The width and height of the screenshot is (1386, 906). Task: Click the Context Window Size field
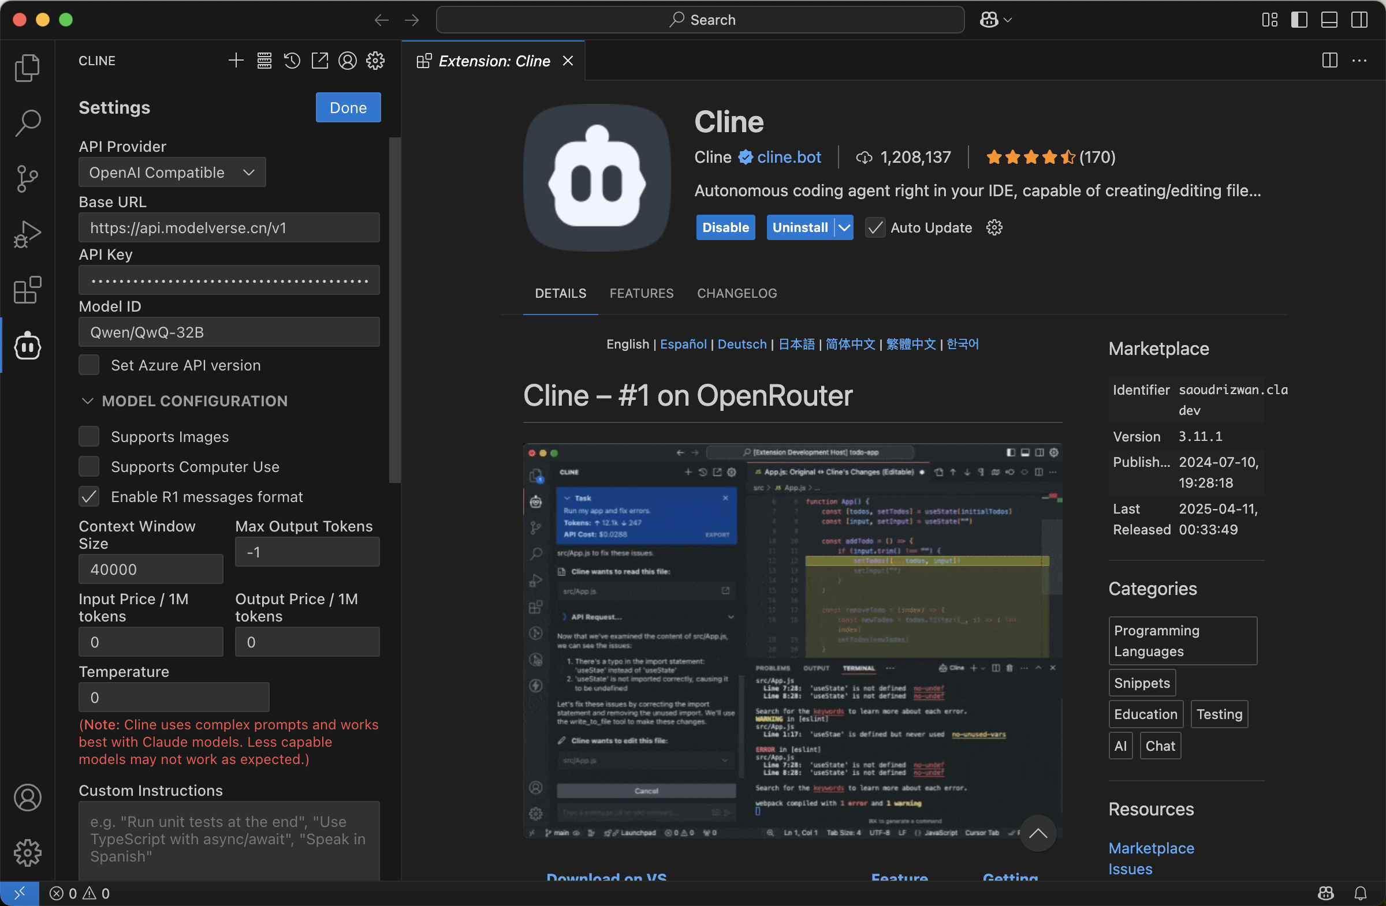point(151,569)
